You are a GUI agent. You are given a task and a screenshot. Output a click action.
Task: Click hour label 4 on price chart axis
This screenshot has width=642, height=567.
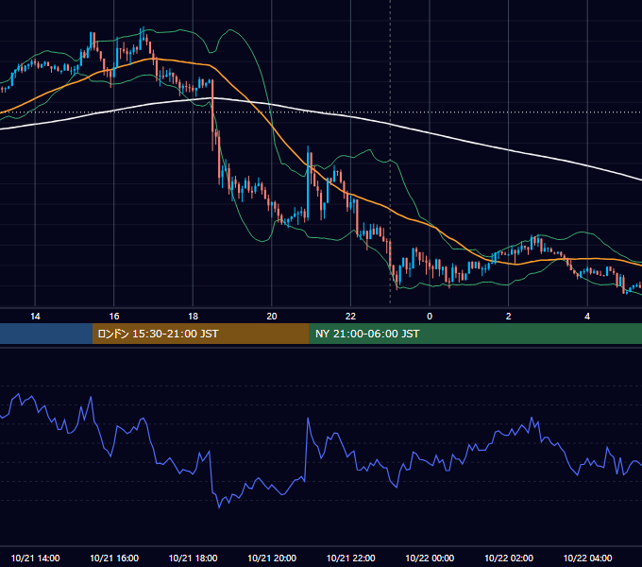(587, 317)
